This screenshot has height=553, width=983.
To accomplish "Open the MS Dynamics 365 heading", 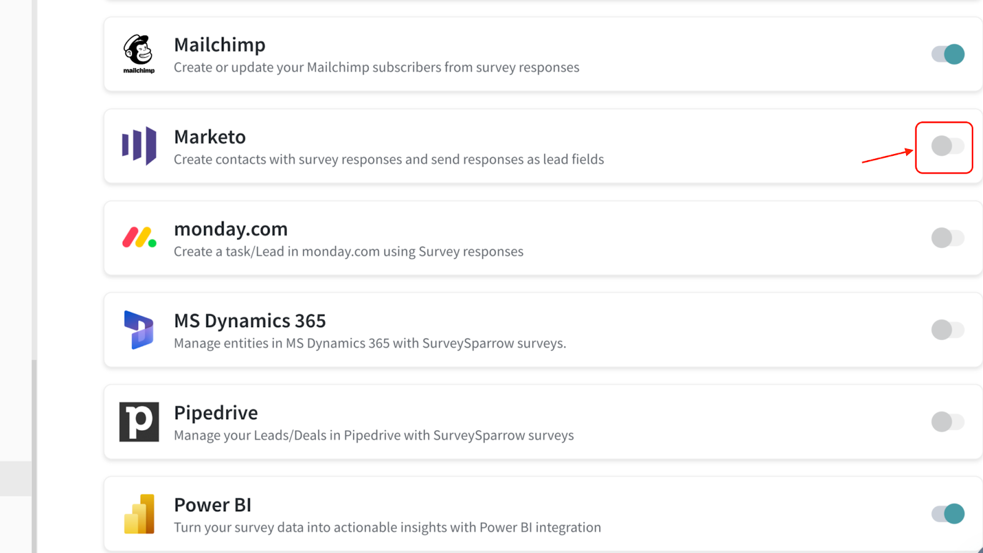I will click(249, 321).
